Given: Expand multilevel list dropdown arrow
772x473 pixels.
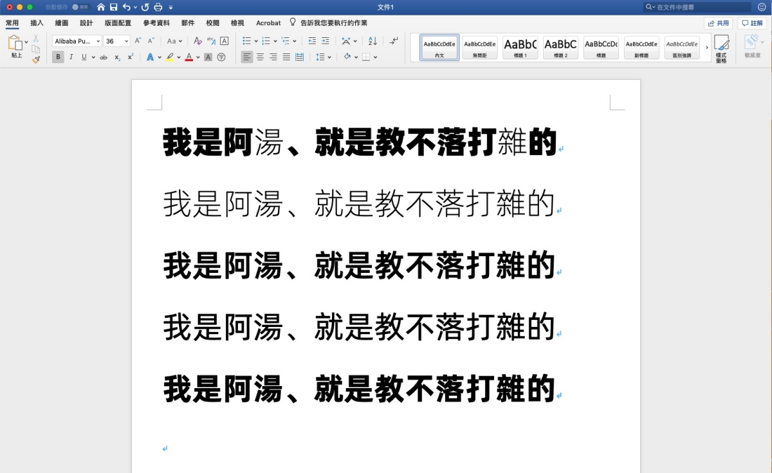Looking at the screenshot, I should click(295, 41).
